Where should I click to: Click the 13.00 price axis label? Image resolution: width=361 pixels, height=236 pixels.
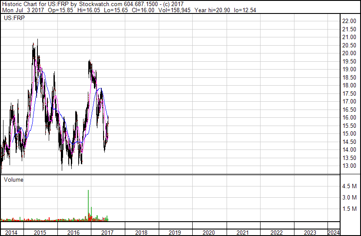[349, 166]
